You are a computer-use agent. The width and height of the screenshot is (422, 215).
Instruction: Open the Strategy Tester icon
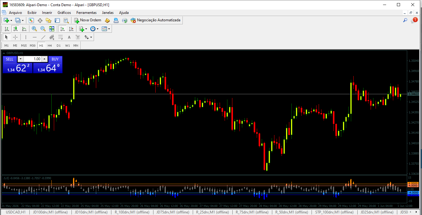[x=66, y=20]
